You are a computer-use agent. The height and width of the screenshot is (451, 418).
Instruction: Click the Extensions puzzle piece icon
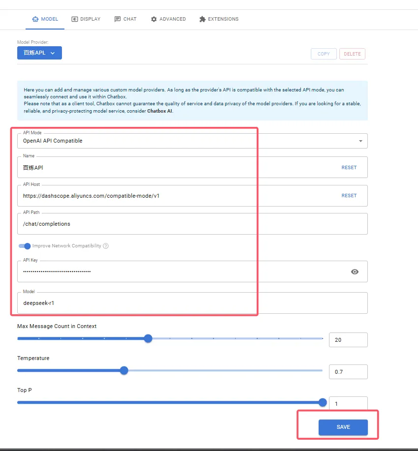203,19
